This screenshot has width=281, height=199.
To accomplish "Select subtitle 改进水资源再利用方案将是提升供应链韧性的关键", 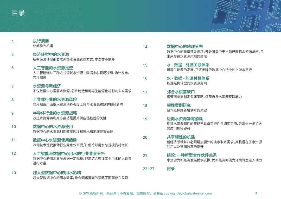I will coord(69,118).
